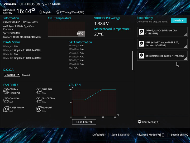Load defaults with Default(F5)
The width and height of the screenshot is (190, 143).
[99, 135]
